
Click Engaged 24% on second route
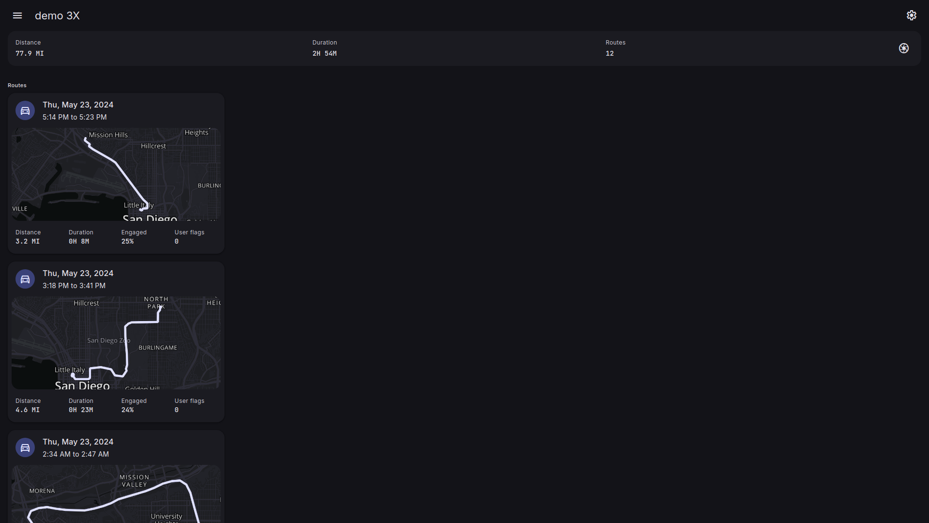(128, 410)
